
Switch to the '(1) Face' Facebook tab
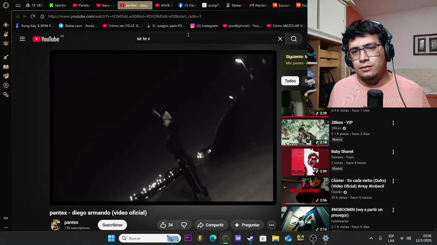point(188,5)
